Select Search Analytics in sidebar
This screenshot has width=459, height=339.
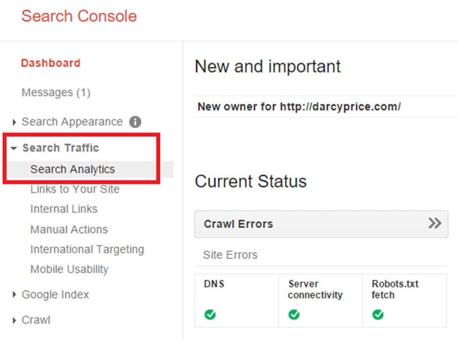[x=72, y=169]
